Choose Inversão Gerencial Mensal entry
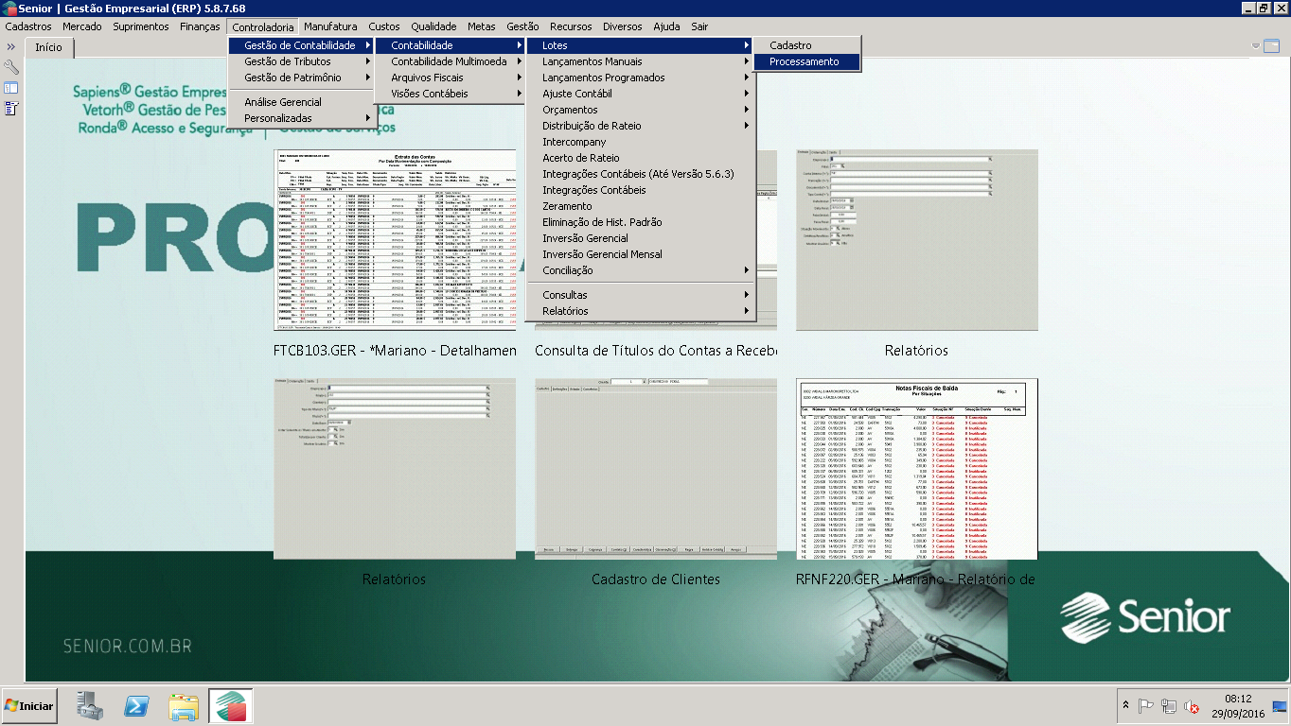 tap(640, 254)
